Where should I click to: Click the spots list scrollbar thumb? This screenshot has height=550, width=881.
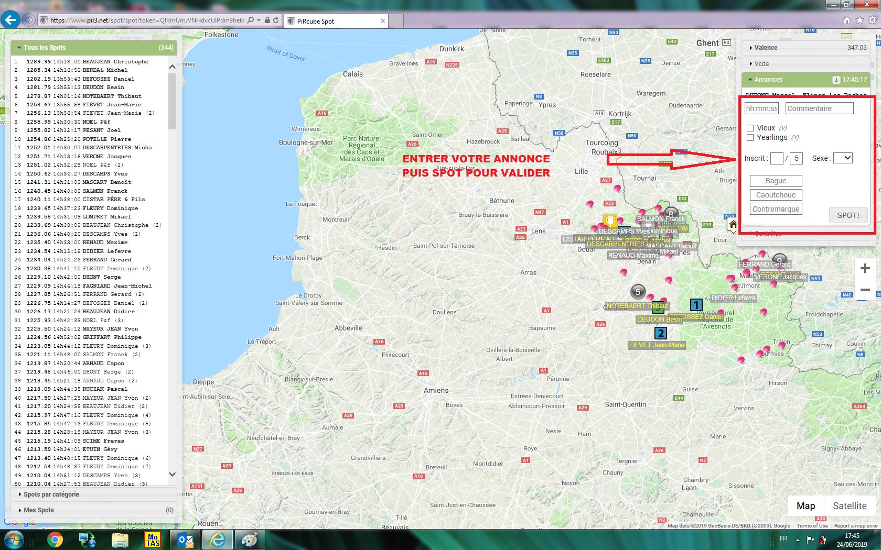(x=172, y=101)
